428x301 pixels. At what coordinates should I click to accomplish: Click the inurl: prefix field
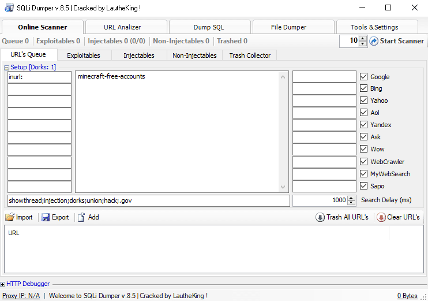pyautogui.click(x=40, y=77)
